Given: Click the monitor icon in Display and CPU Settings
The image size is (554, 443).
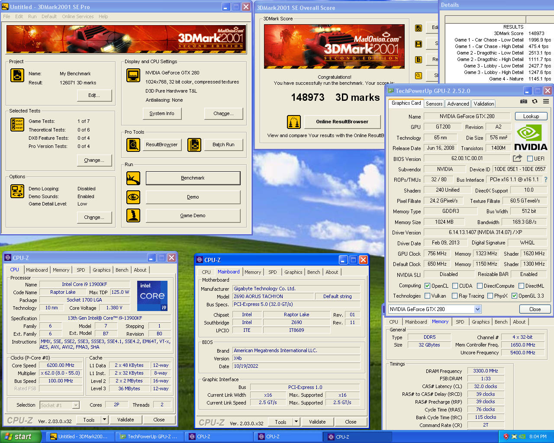Looking at the screenshot, I should [x=133, y=75].
